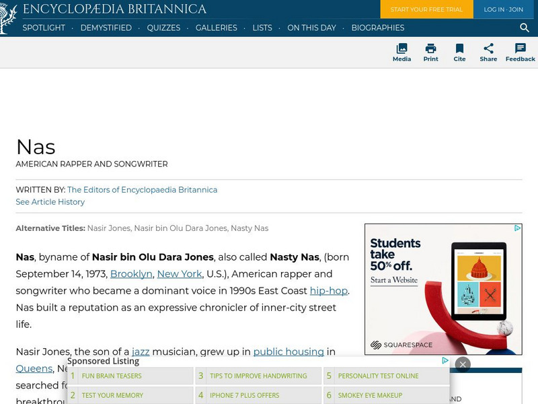Dismiss the sponsored listing popup

[463, 364]
